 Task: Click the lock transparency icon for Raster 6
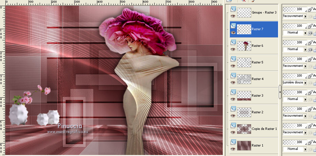pos(311,50)
